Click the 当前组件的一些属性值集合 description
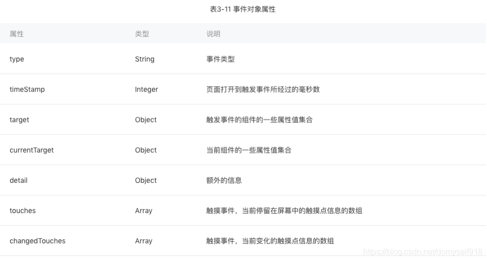Screen dimensions: 487x261 pyautogui.click(x=249, y=150)
